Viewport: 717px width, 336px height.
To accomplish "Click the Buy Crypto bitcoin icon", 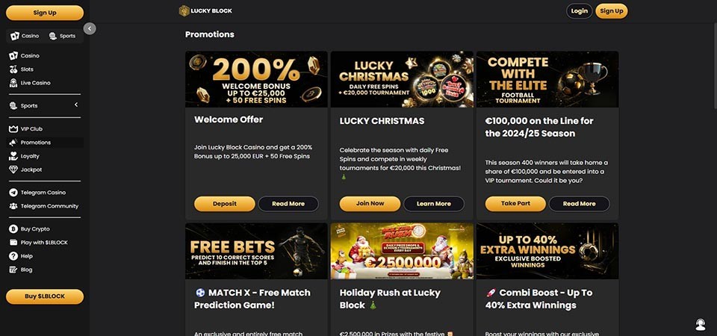I will pos(13,229).
